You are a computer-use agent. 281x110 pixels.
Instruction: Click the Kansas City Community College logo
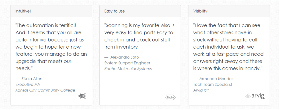[x=82, y=96]
